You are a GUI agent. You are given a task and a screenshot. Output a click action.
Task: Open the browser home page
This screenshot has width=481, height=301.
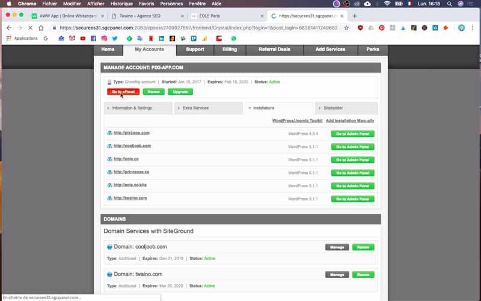(41, 28)
